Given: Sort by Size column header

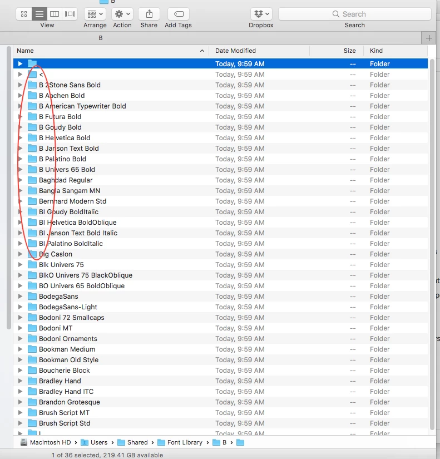Looking at the screenshot, I should tap(337, 51).
